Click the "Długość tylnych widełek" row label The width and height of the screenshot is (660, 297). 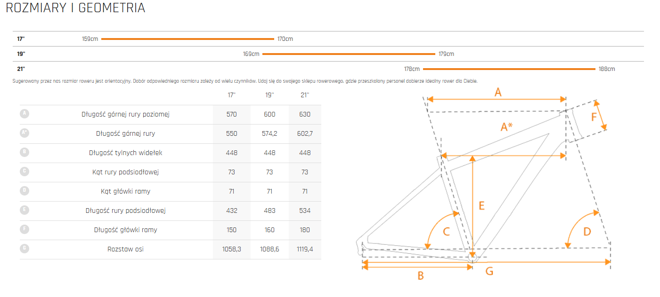tap(125, 153)
